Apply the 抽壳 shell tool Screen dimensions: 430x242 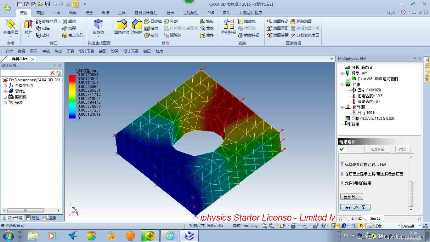coord(151,28)
